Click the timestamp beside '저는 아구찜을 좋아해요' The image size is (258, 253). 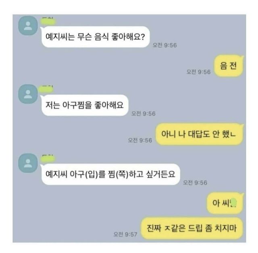[144, 113]
